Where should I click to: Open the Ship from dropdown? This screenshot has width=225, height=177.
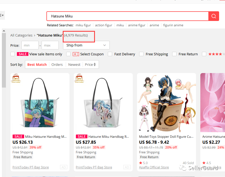[86, 45]
